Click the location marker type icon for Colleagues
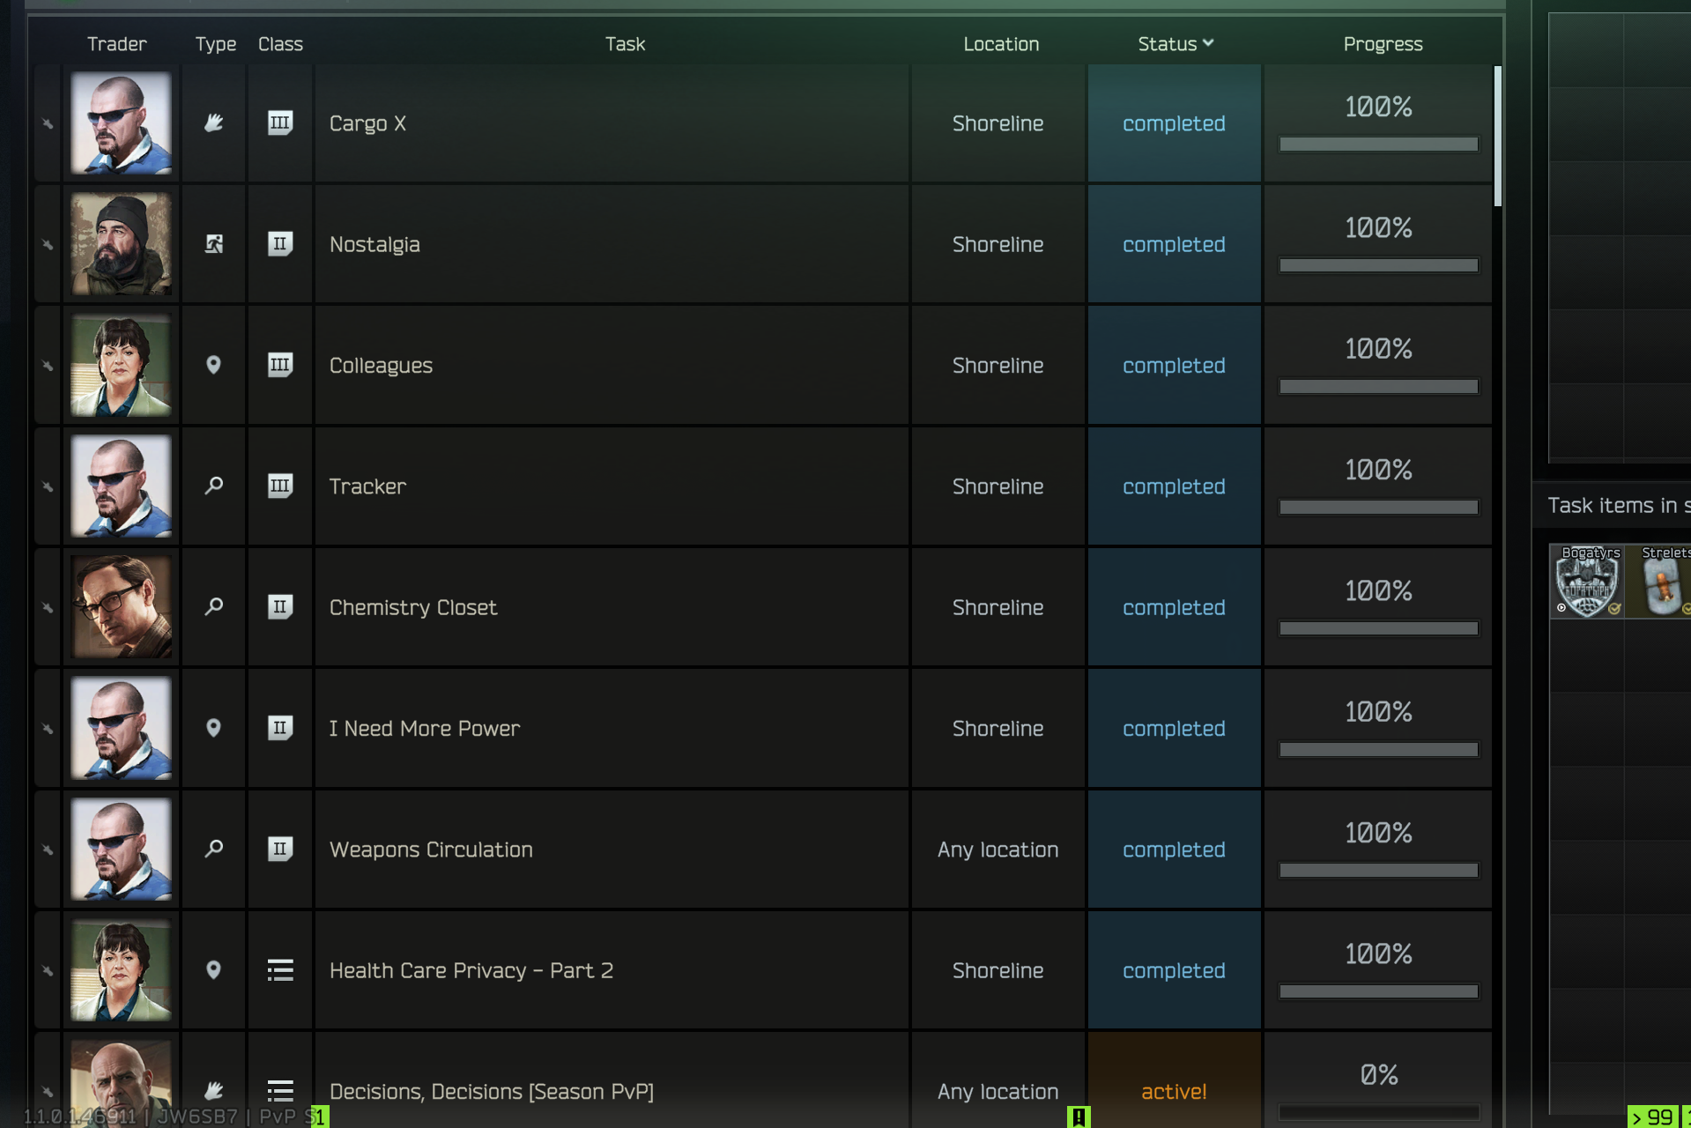Viewport: 1691px width, 1128px height. point(213,365)
